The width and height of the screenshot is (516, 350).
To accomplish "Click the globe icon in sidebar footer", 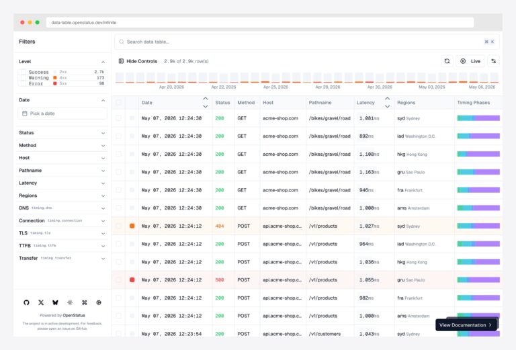I will click(99, 302).
